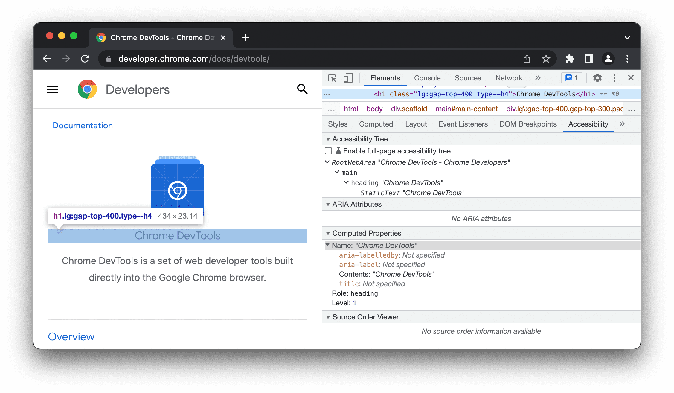
Task: Click the device toggle toolbar icon
Action: 348,78
